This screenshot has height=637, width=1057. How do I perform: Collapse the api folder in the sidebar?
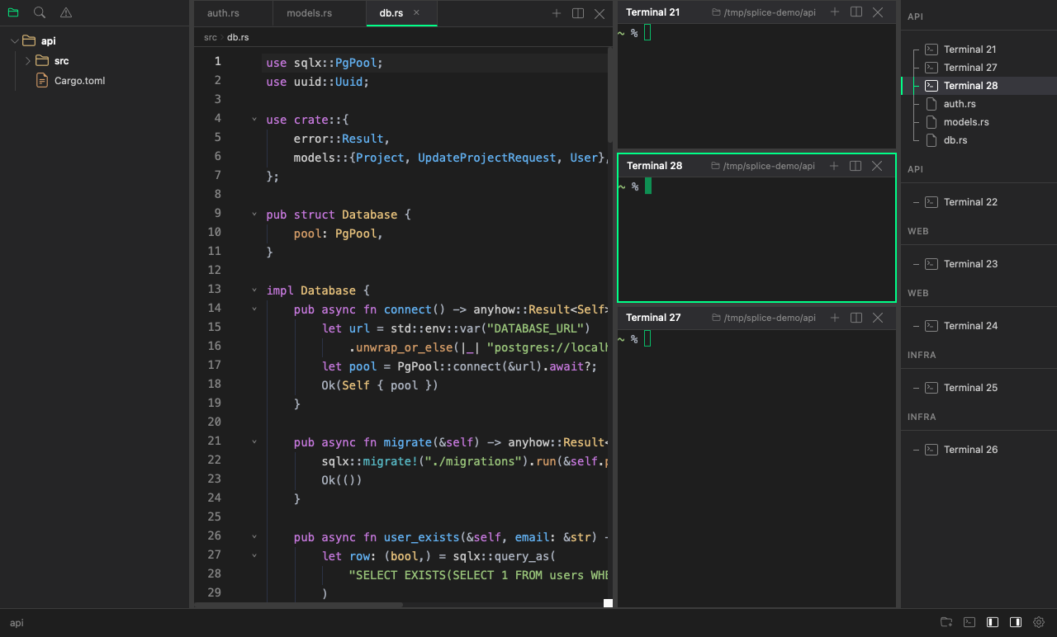click(x=14, y=40)
